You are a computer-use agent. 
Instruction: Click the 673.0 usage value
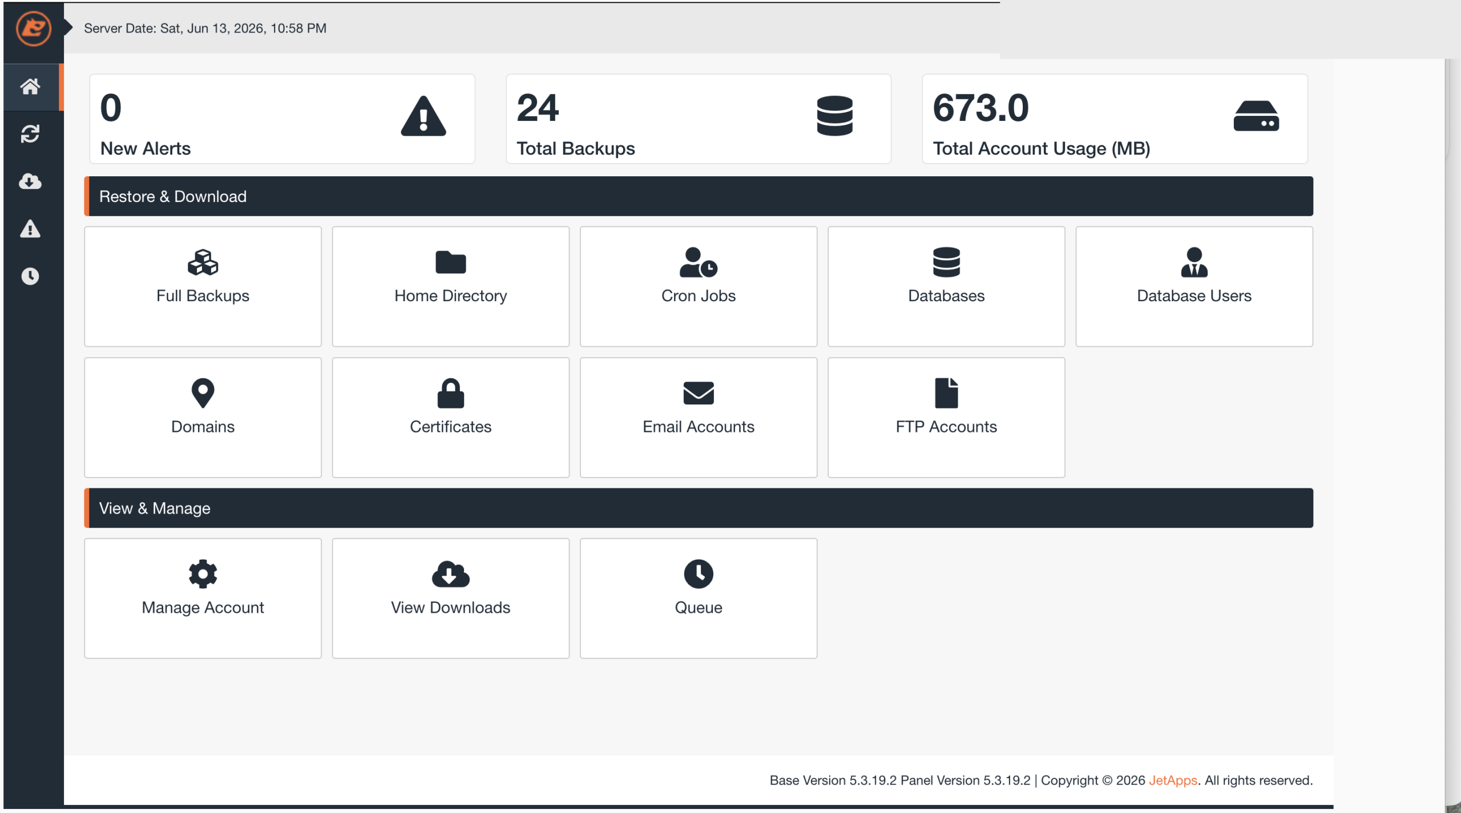pyautogui.click(x=980, y=108)
